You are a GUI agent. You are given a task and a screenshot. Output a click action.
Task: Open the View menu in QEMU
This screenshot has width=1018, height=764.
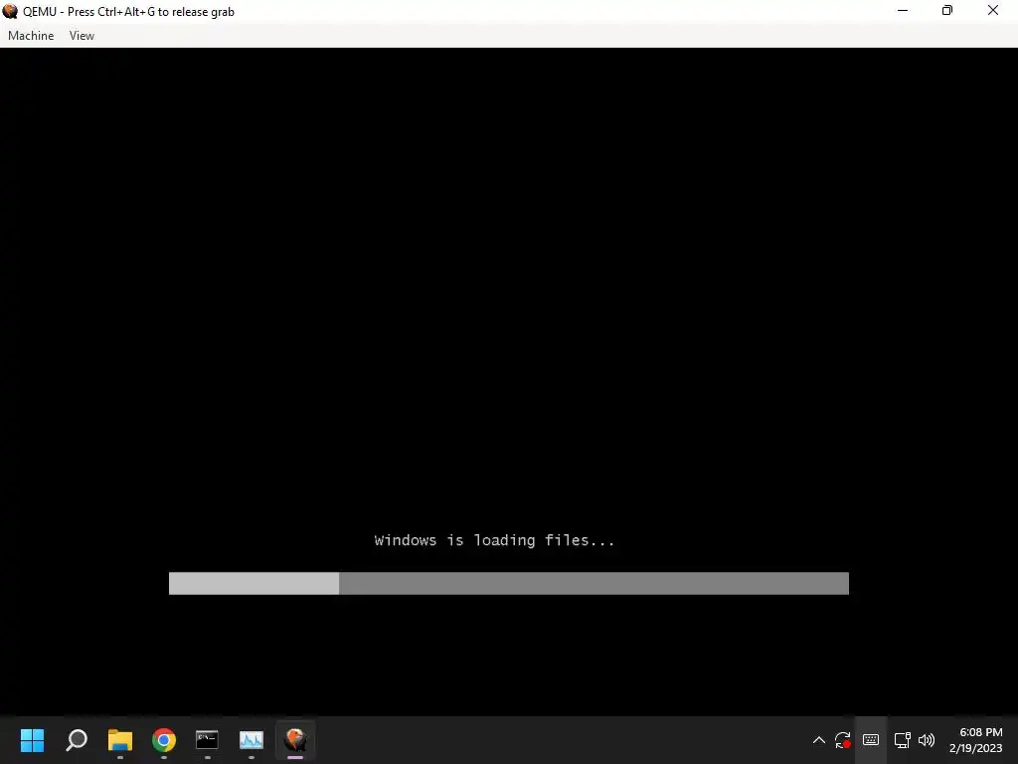click(82, 36)
